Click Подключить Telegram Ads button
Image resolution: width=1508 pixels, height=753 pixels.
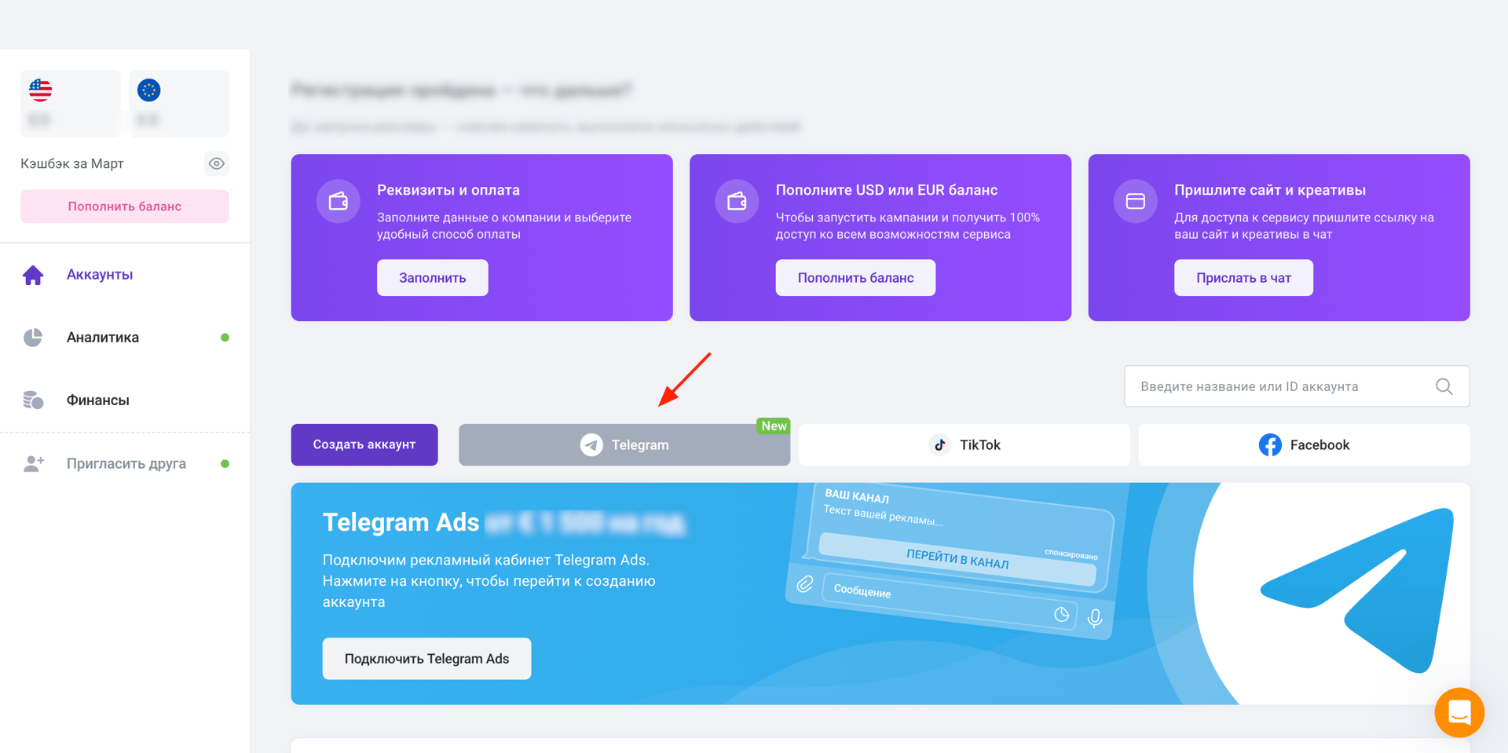pyautogui.click(x=427, y=659)
